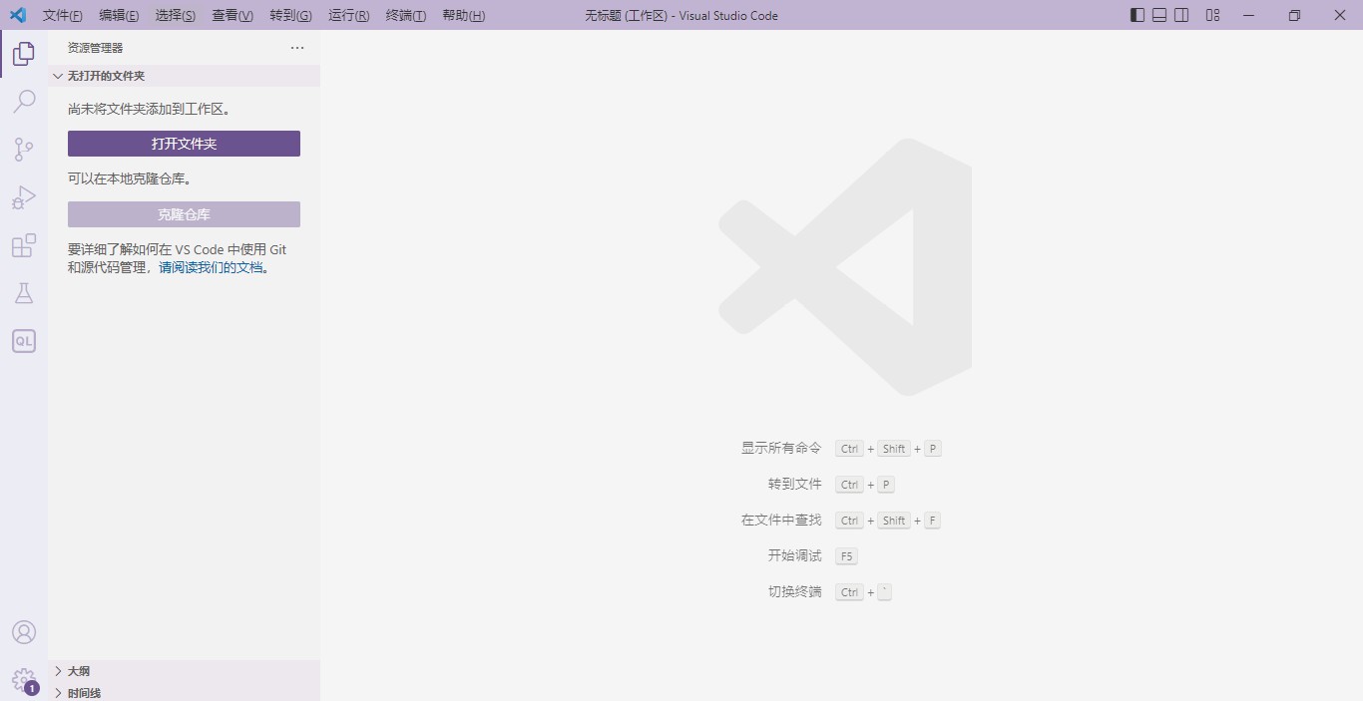Click the 切换终端 shortcut label

click(795, 592)
